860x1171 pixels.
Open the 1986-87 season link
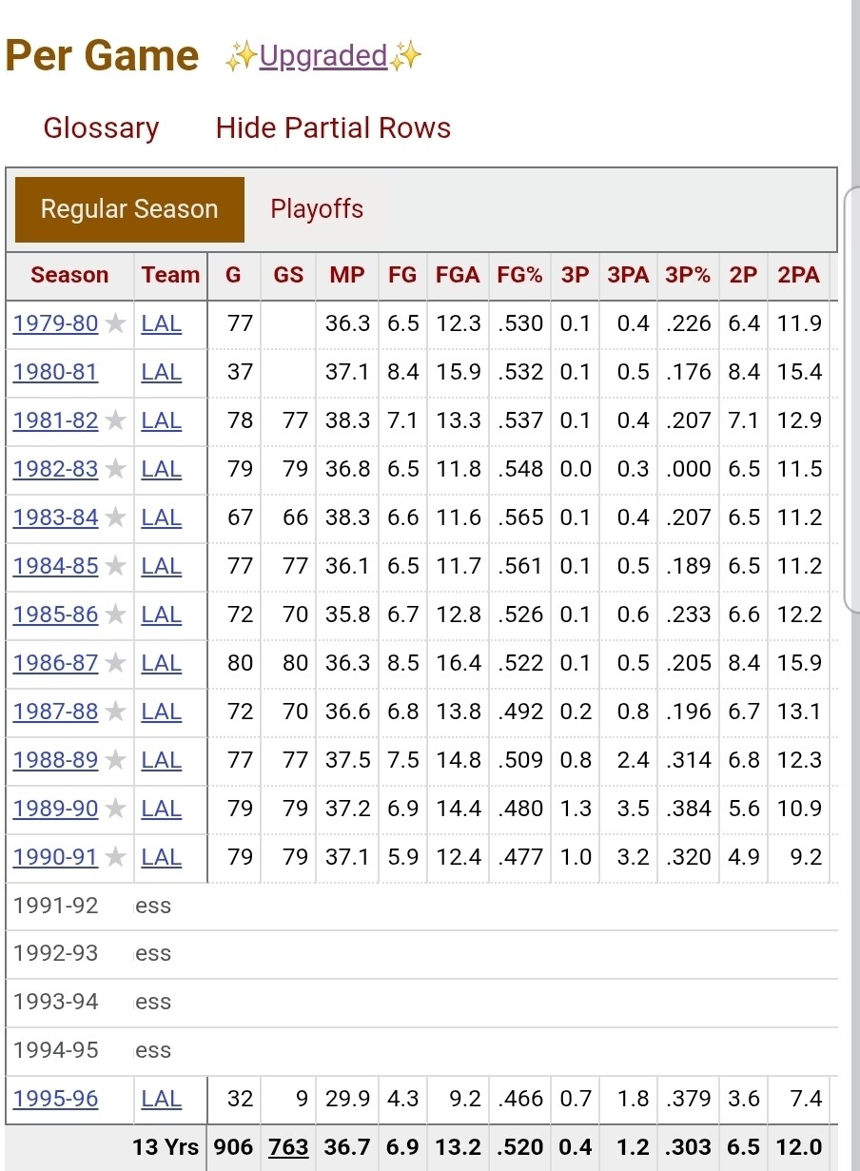[x=55, y=663]
